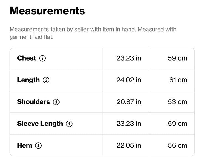The width and height of the screenshot is (200, 157).
Task: Click the Length 24.02 in value
Action: coord(129,80)
